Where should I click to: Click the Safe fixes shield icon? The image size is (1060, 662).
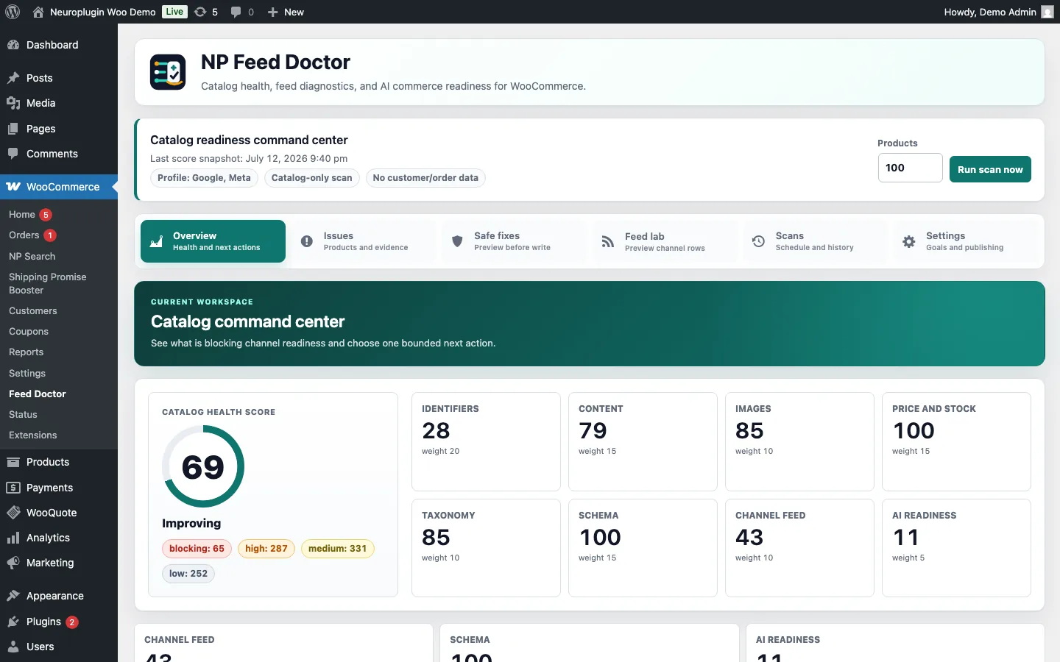tap(457, 241)
